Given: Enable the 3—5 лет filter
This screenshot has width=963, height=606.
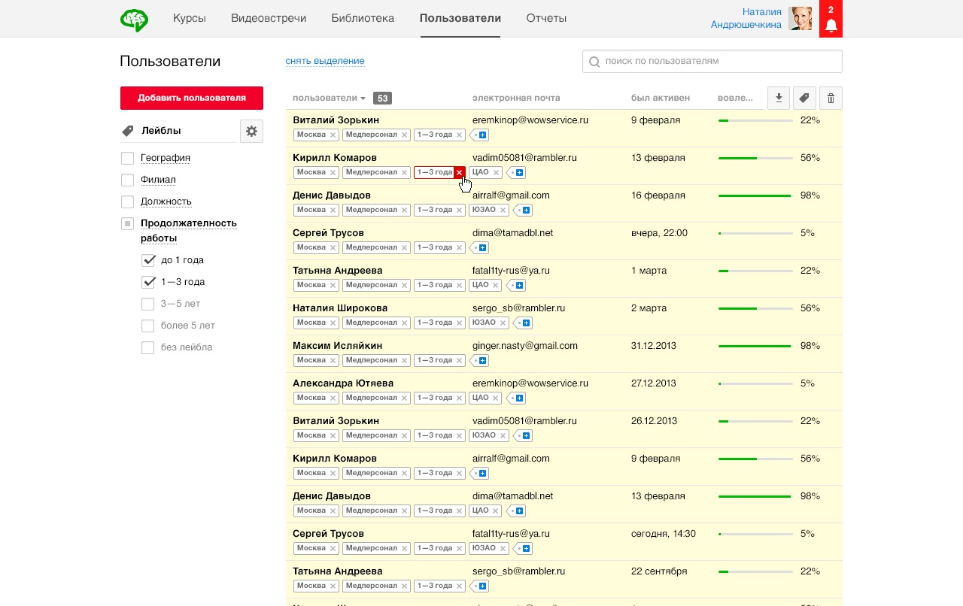Looking at the screenshot, I should (x=147, y=304).
